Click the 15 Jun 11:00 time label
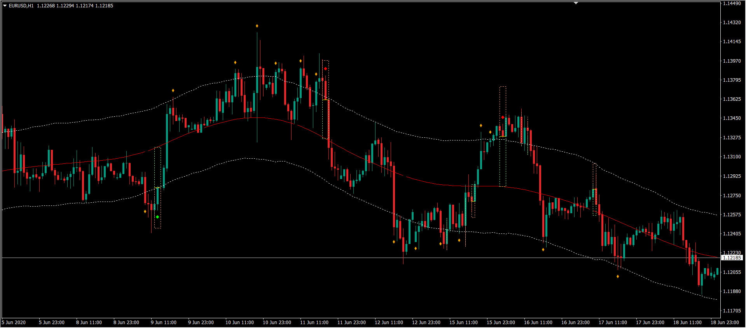Viewport: 746px width, 328px height. click(x=463, y=323)
